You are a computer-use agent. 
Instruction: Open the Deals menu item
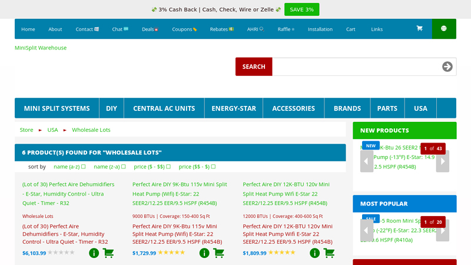(x=150, y=29)
